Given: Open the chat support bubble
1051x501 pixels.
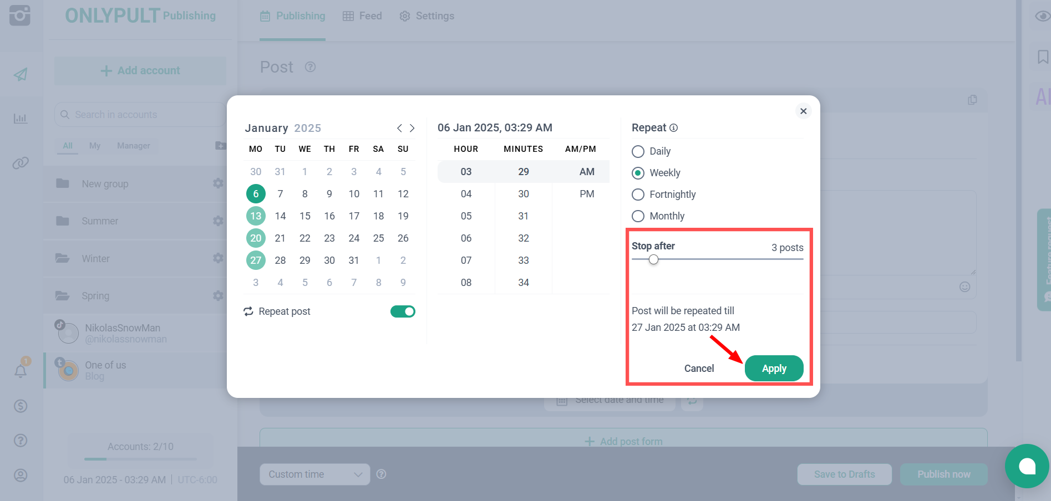Looking at the screenshot, I should (x=1027, y=466).
